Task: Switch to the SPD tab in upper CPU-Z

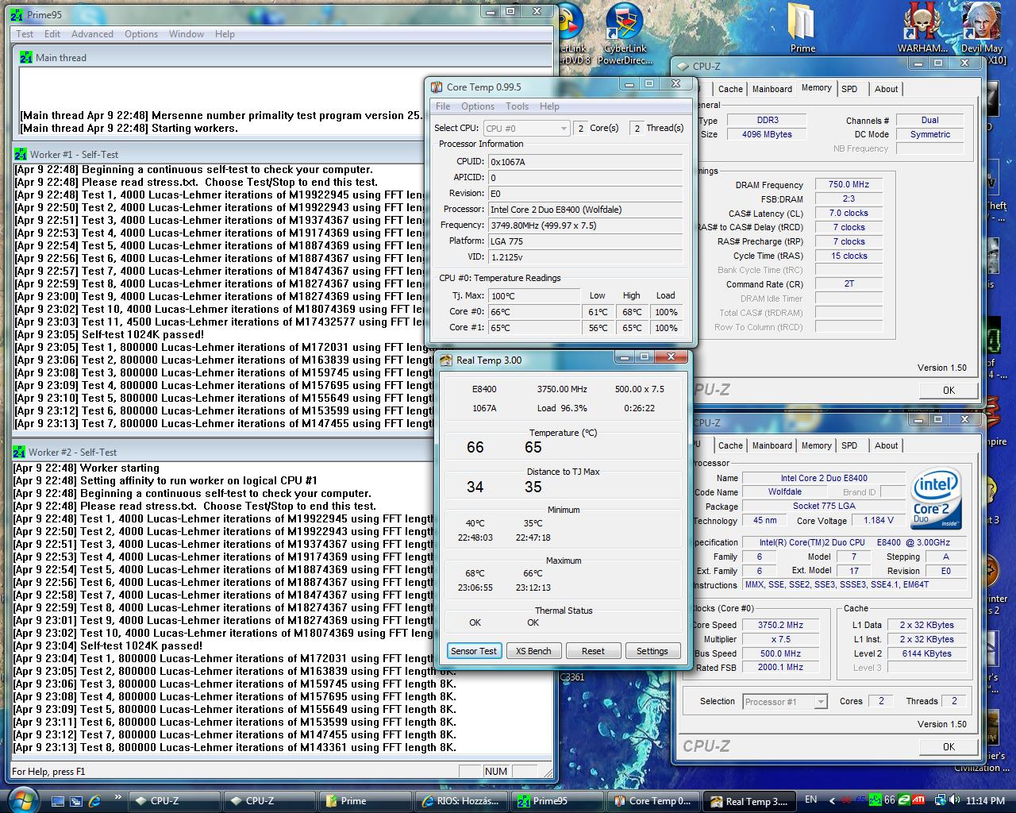Action: [x=849, y=89]
